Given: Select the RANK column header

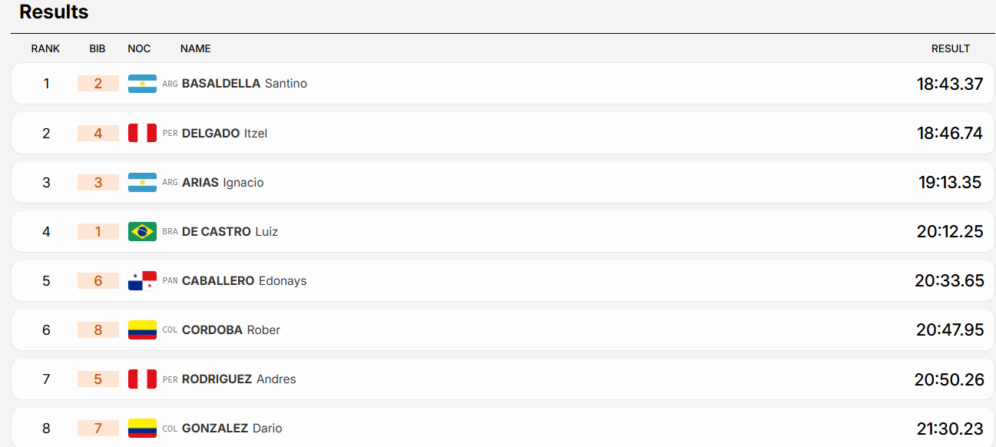Looking at the screenshot, I should point(45,48).
